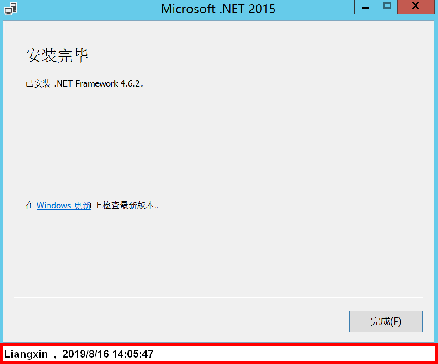Click the small window control icon upper-left corner

pyautogui.click(x=10, y=8)
